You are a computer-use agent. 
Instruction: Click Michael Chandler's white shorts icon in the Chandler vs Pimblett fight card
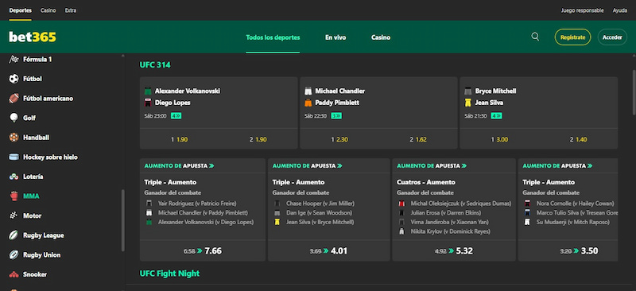pyautogui.click(x=308, y=91)
